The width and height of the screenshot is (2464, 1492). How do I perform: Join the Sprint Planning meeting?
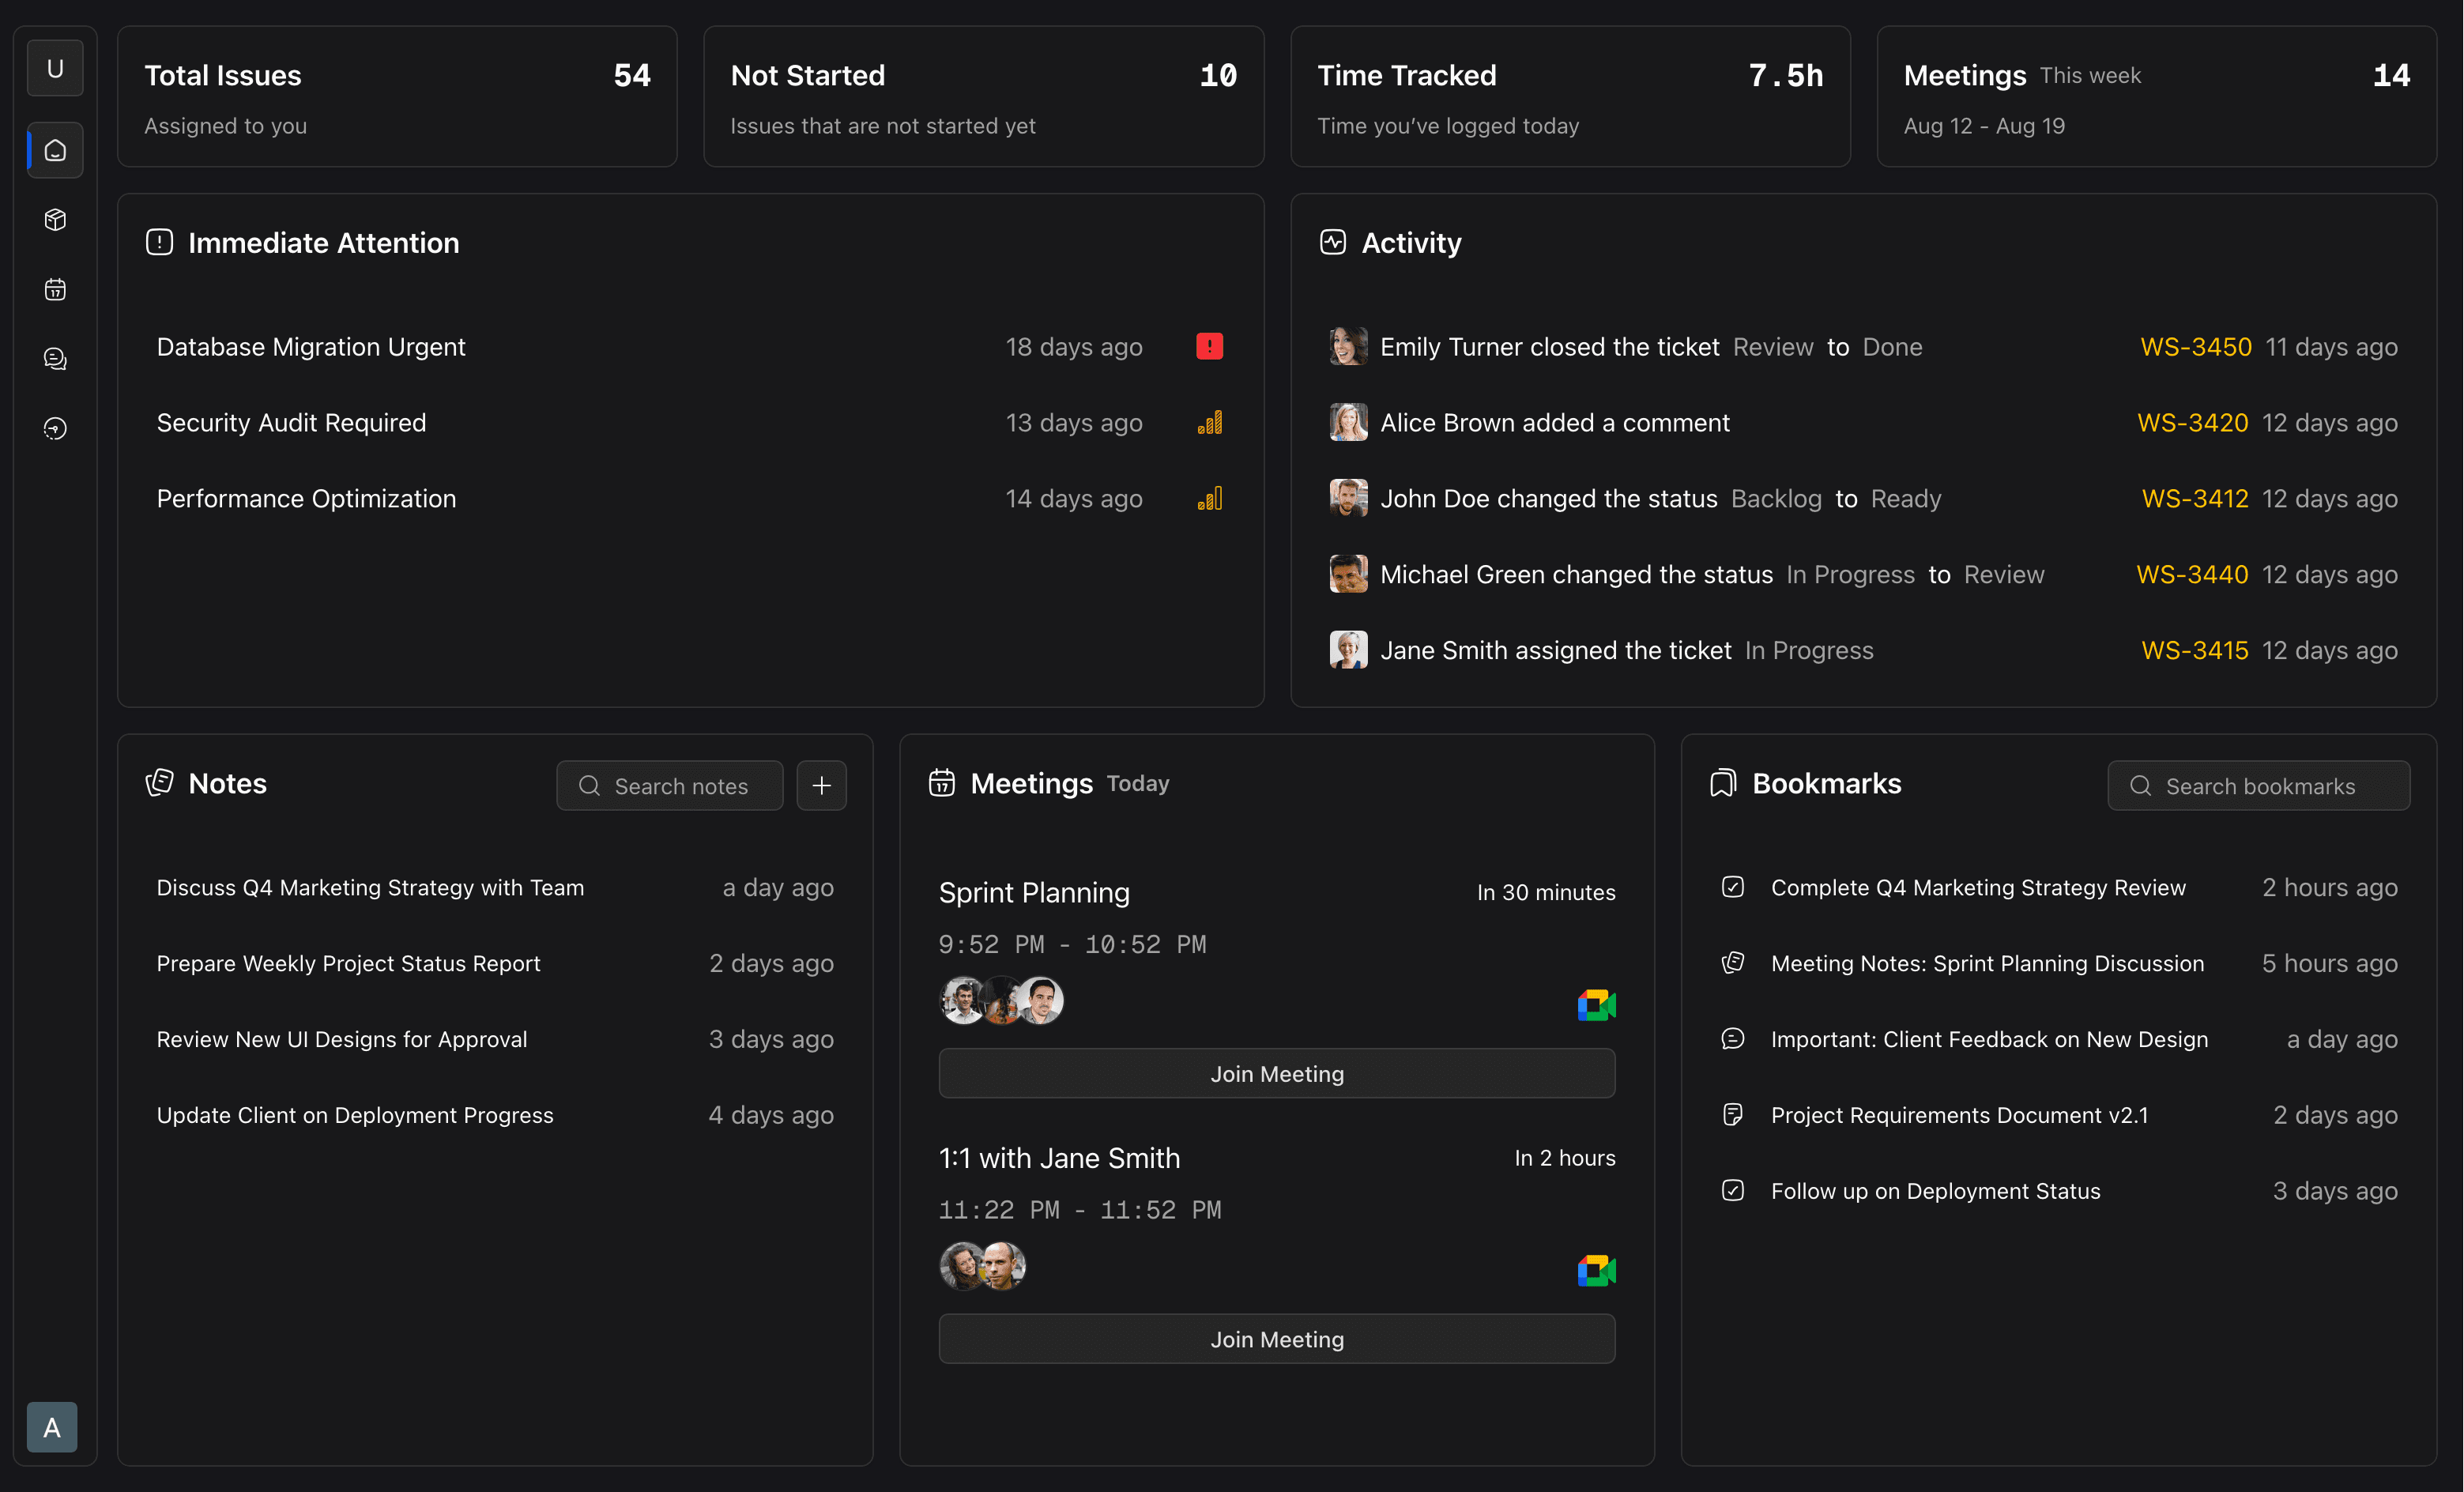pyautogui.click(x=1276, y=1073)
